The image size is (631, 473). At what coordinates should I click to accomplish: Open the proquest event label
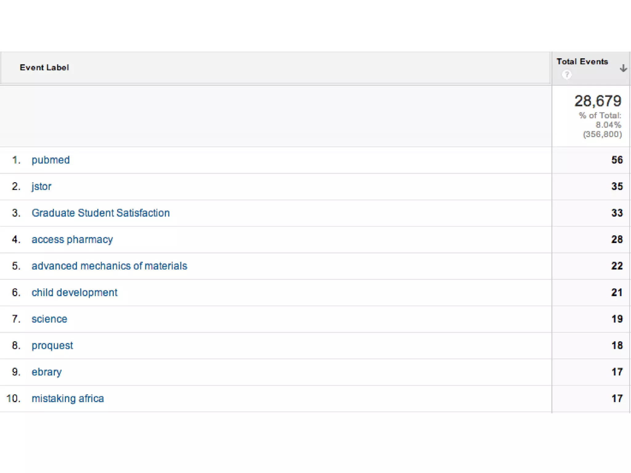pos(52,346)
